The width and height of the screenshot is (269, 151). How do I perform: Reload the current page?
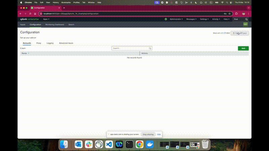pyautogui.click(x=30, y=14)
